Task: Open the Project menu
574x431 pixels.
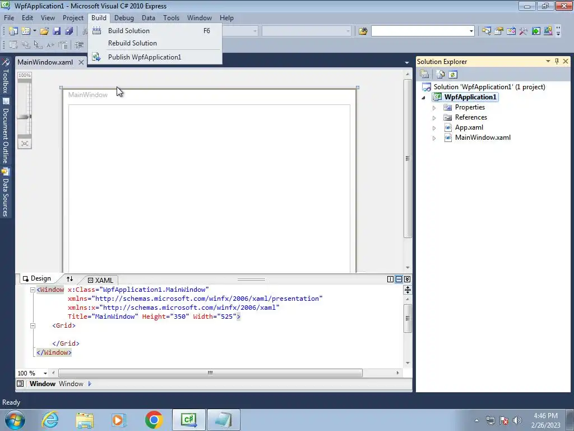Action: 73,17
